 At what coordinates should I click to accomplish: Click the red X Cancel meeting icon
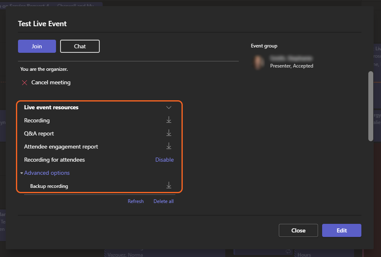coord(25,83)
